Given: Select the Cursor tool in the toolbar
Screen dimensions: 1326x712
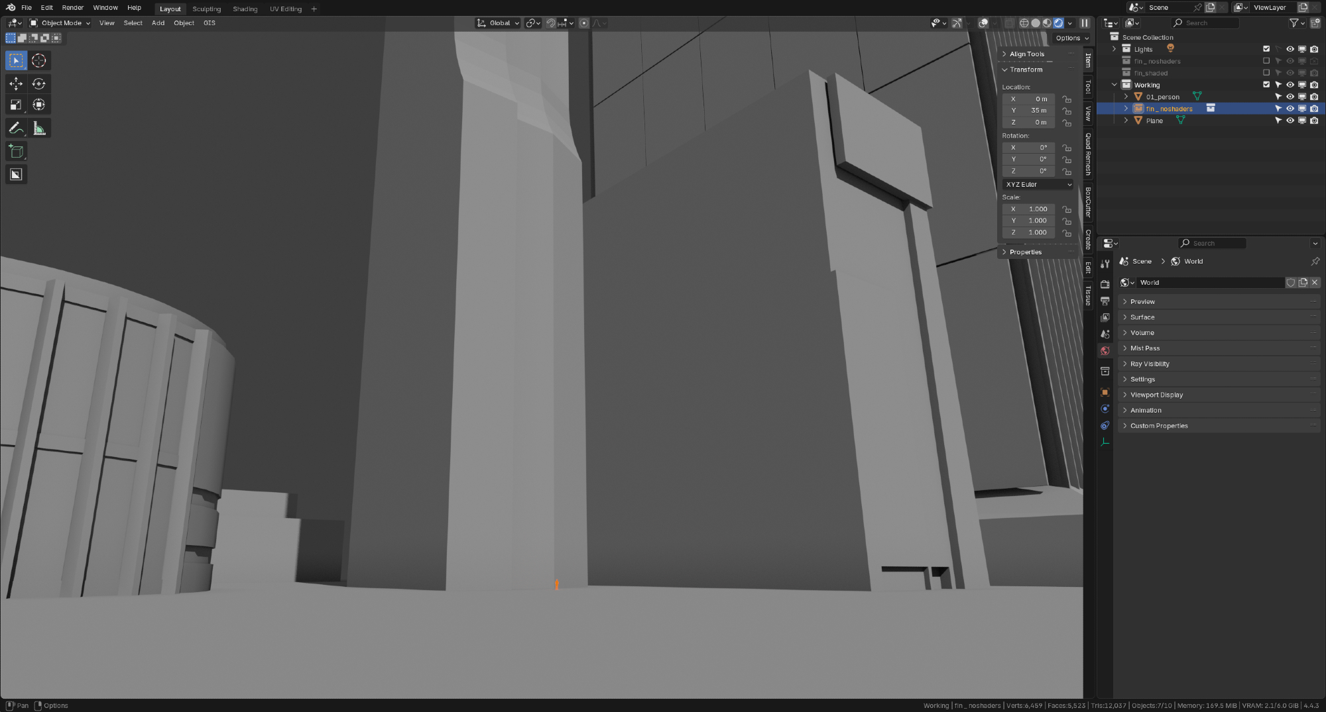Looking at the screenshot, I should tap(39, 61).
